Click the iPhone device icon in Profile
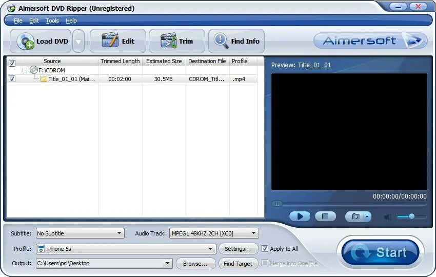The width and height of the screenshot is (436, 277). coord(41,249)
